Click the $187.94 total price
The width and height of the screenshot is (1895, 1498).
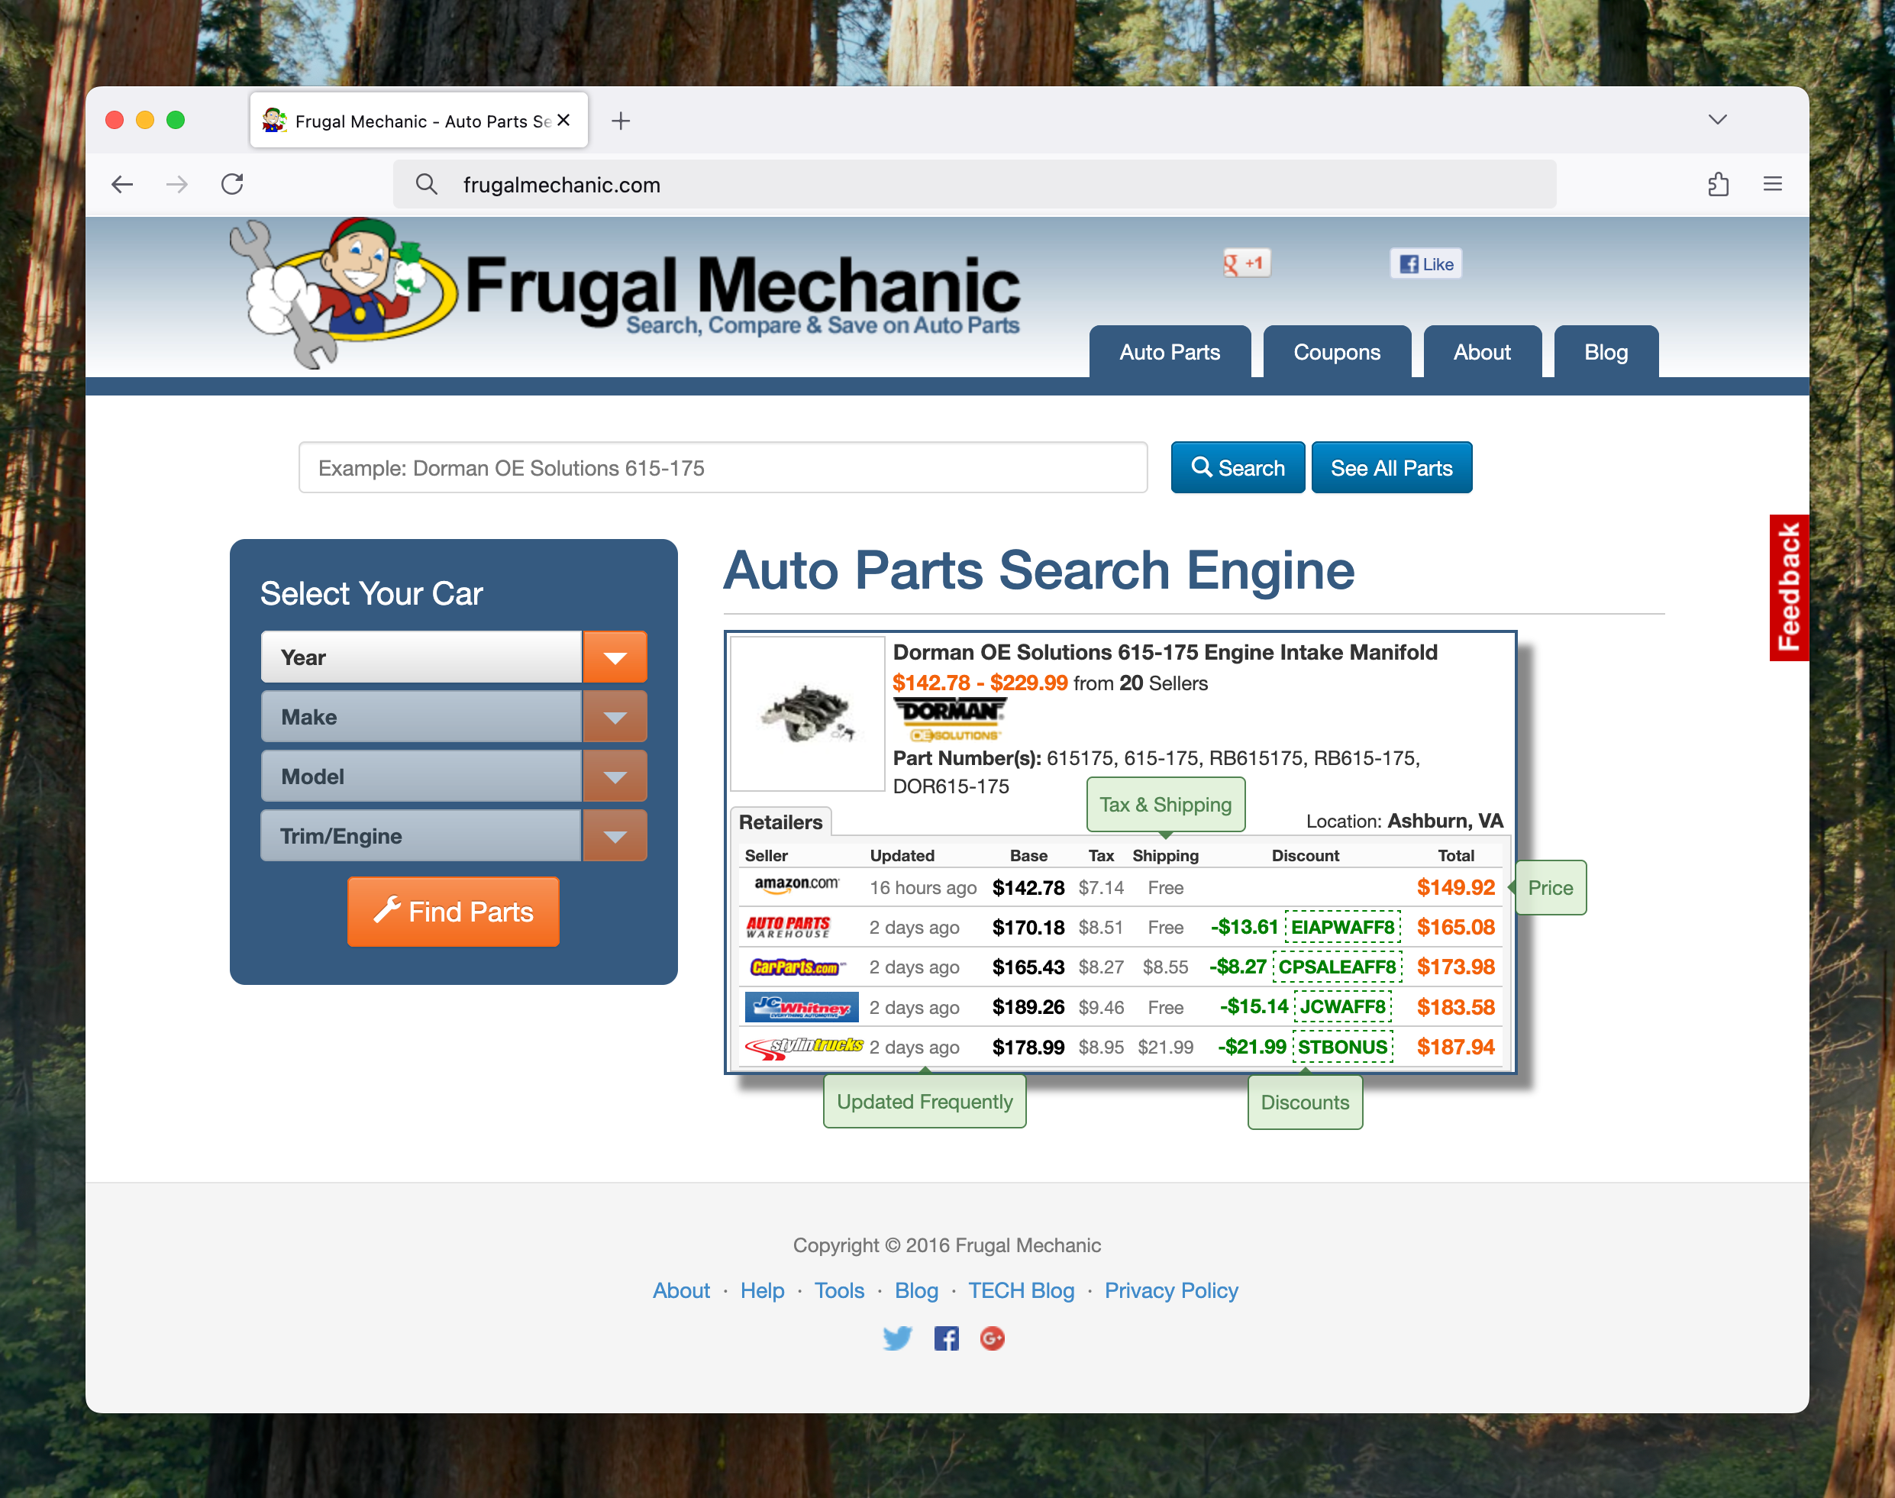[x=1456, y=1046]
